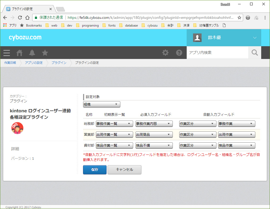Open Chrome three-dot menu
This screenshot has height=209, width=270.
(265, 18)
